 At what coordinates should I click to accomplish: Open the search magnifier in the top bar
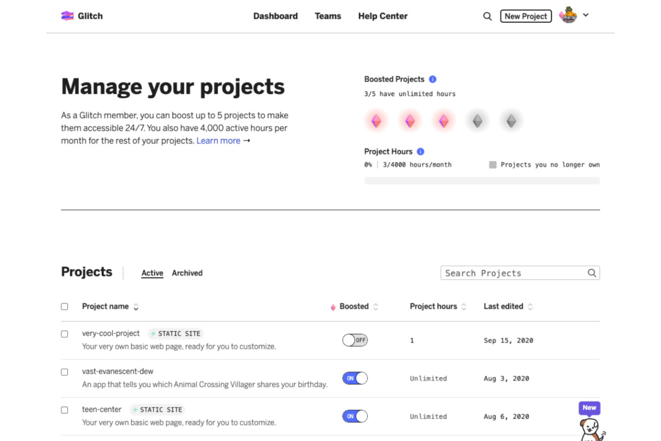pyautogui.click(x=487, y=16)
